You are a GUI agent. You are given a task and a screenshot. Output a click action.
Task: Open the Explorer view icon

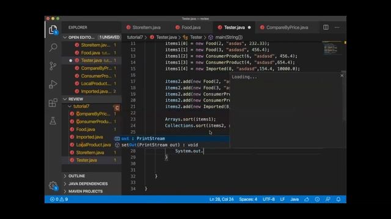(53, 30)
